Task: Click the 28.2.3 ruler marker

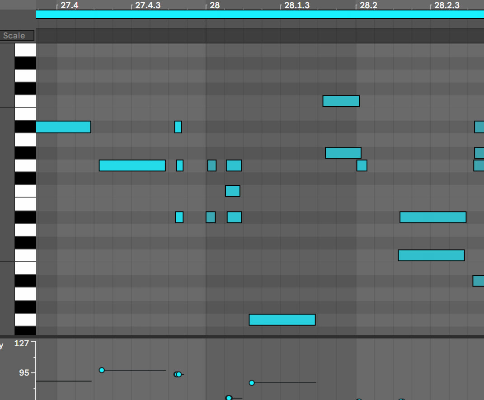Action: [x=446, y=5]
